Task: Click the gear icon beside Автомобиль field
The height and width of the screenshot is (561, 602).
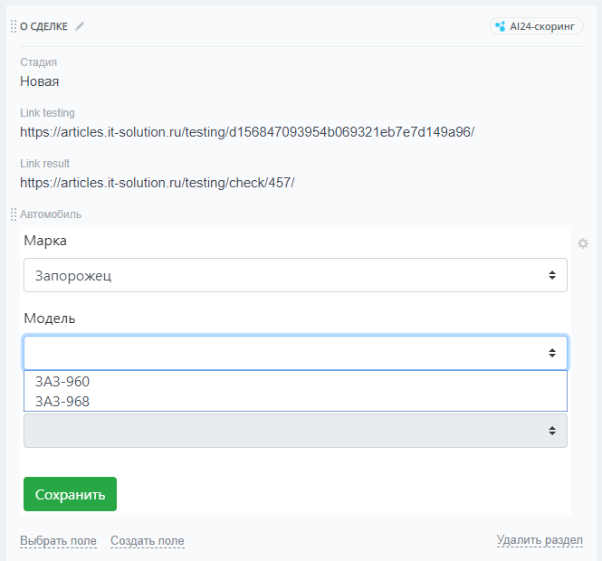Action: coord(583,243)
